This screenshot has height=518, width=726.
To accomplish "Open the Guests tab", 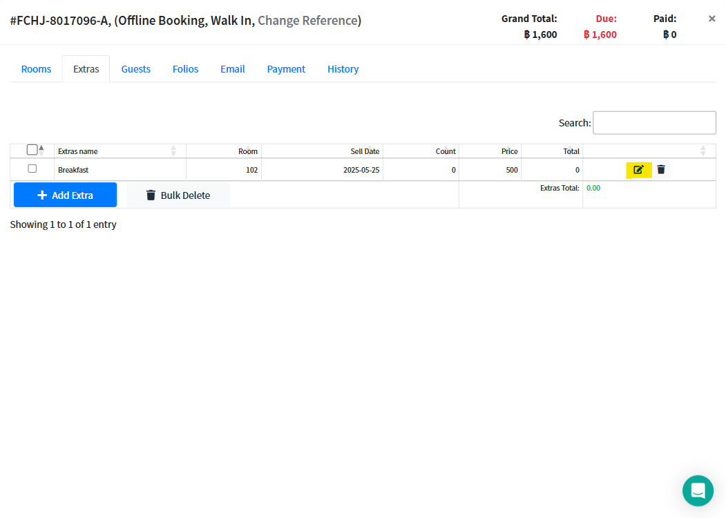I will pyautogui.click(x=136, y=69).
